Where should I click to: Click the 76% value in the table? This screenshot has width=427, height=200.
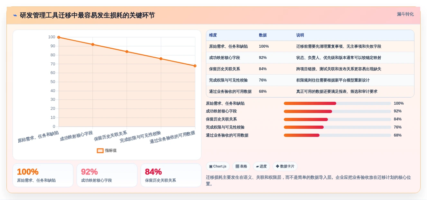tap(263, 80)
